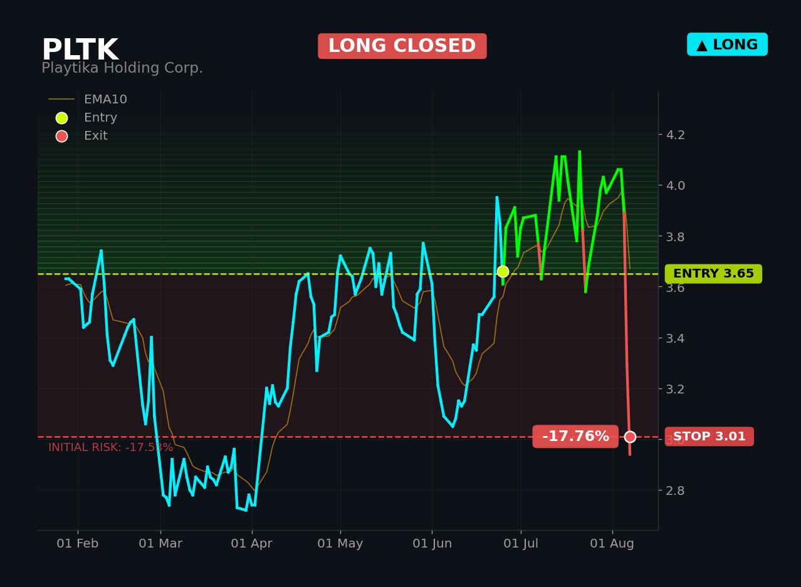
Task: Click the LONG CLOSED status badge
Action: click(x=402, y=46)
